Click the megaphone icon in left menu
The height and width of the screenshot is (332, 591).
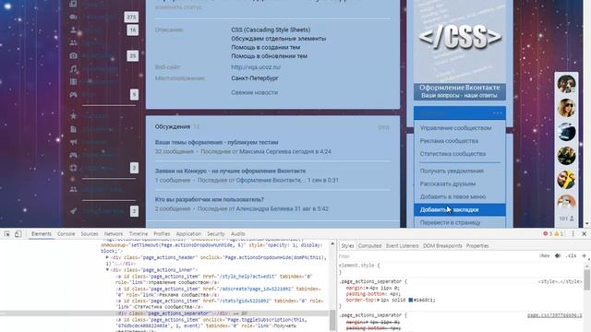[x=74, y=142]
